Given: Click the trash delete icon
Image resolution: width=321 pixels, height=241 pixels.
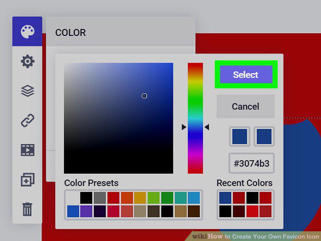Looking at the screenshot, I should click(x=27, y=209).
